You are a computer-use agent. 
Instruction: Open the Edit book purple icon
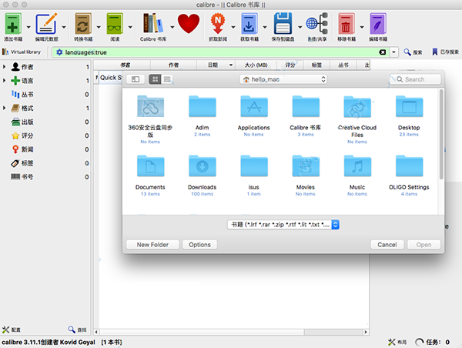(378, 27)
